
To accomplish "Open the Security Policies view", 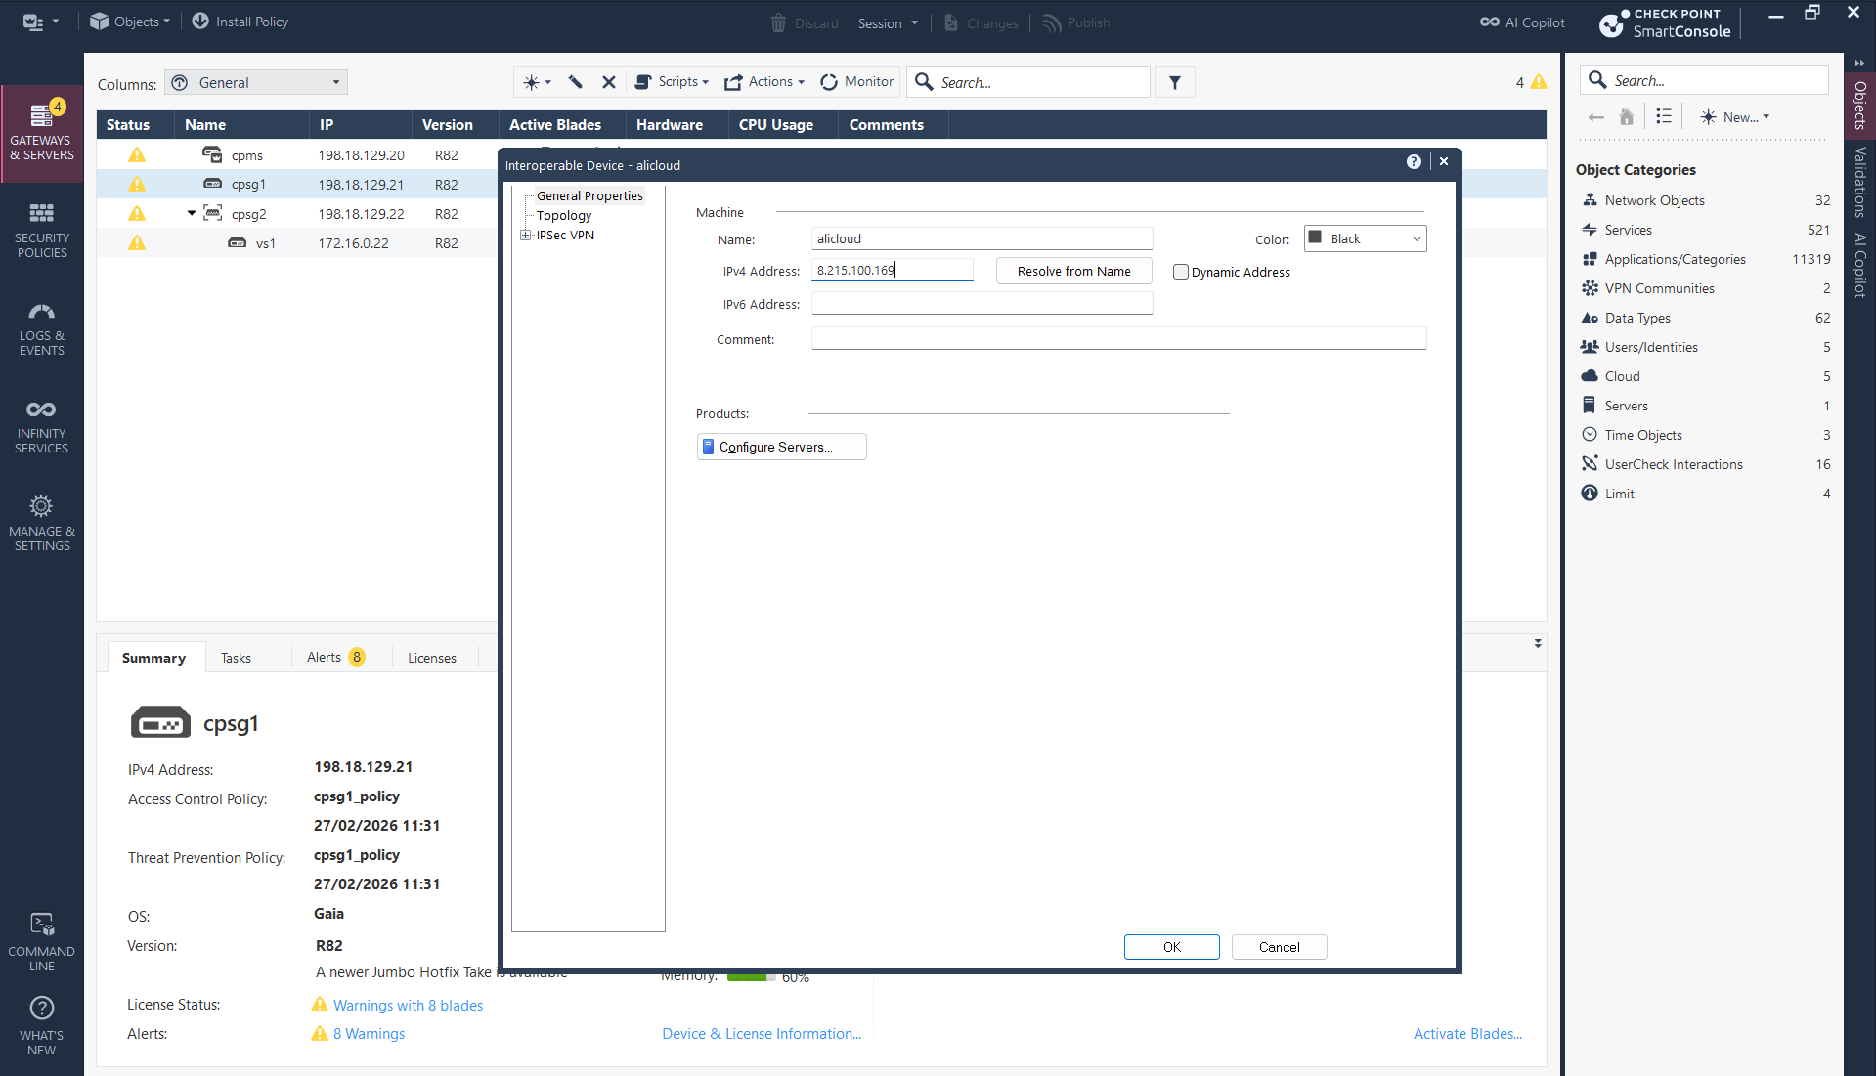I will point(41,230).
